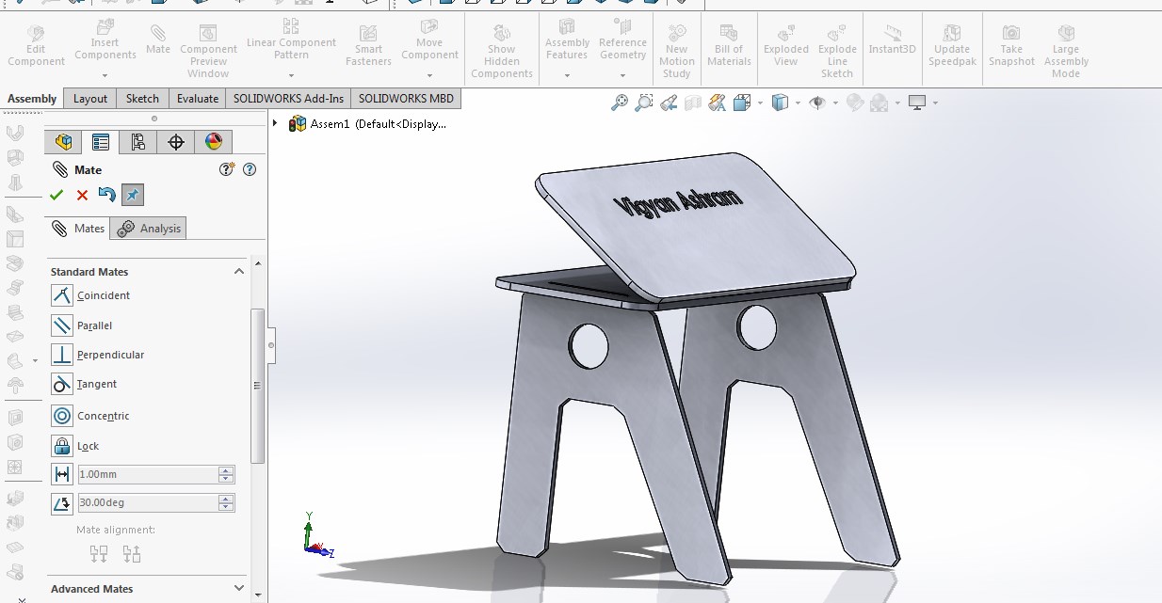Image resolution: width=1162 pixels, height=603 pixels.
Task: Cancel the mate with the red X
Action: point(82,195)
